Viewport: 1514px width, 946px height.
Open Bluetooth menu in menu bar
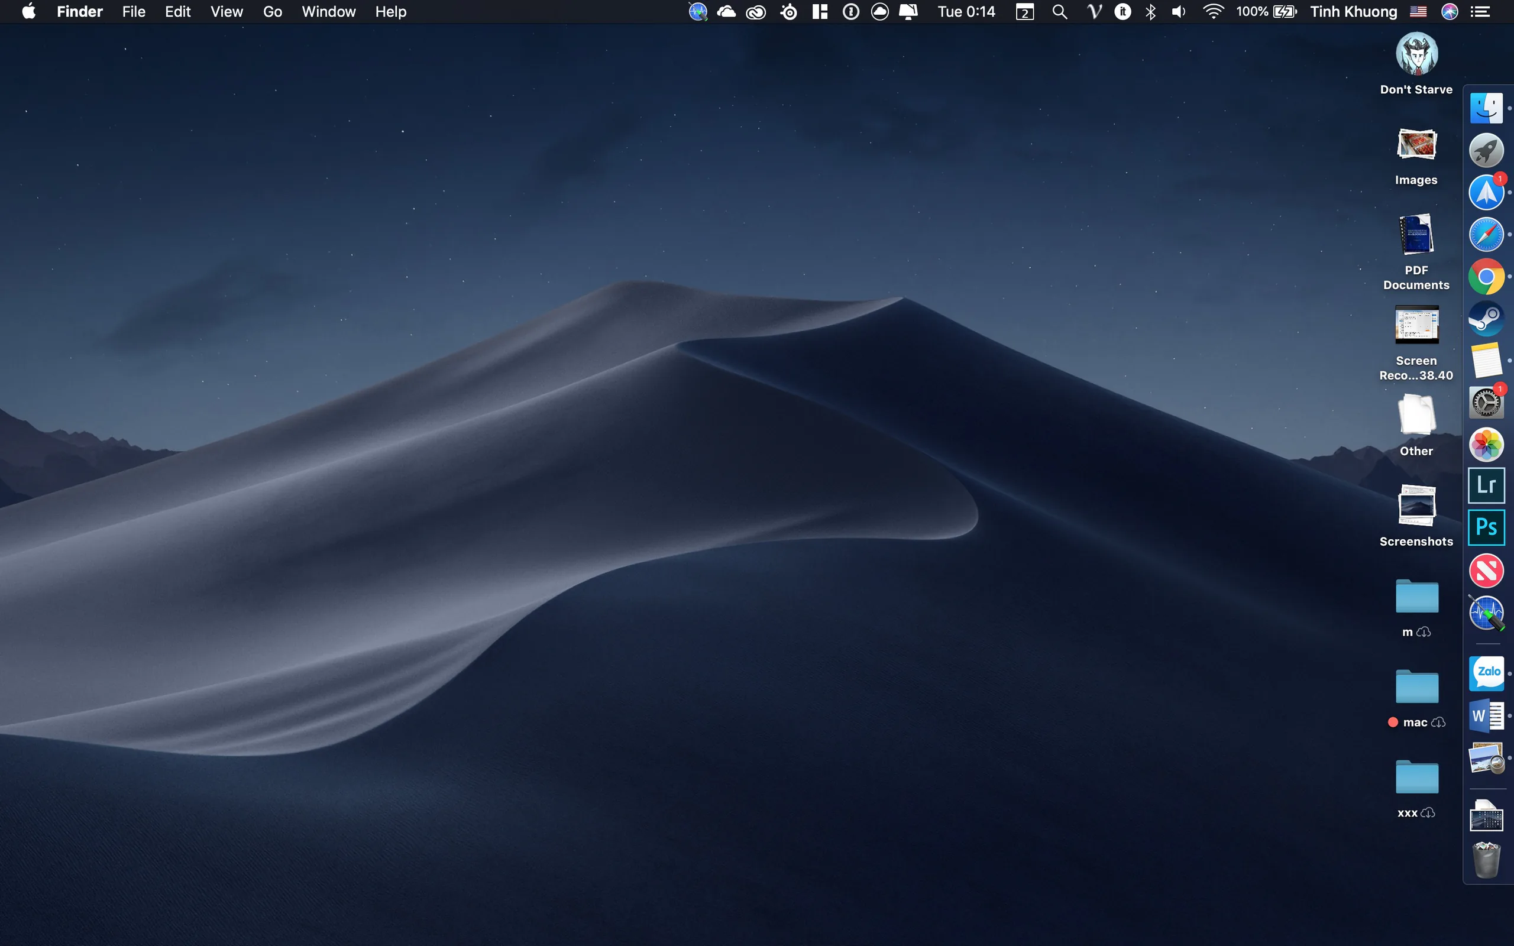tap(1150, 12)
